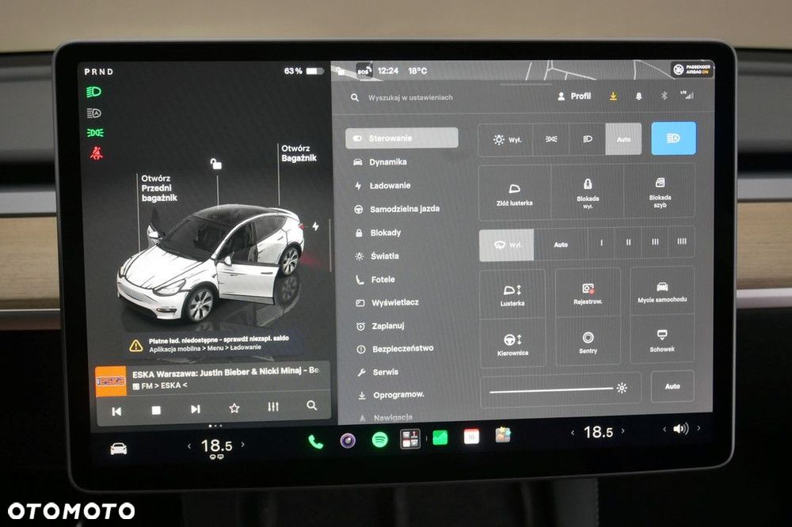
Task: Tap the LTE signal strength icon
Action: tap(687, 95)
